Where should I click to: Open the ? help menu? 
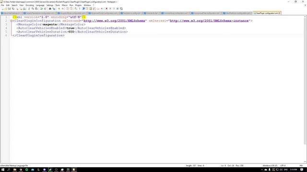[94, 5]
